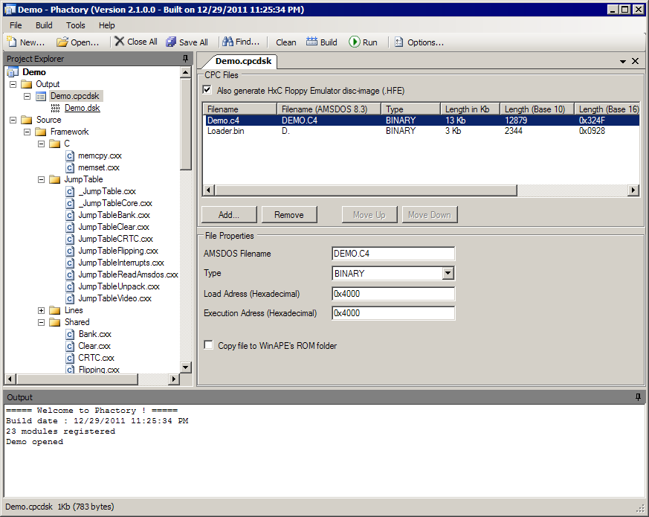Click the Options toolbar icon
Image resolution: width=649 pixels, height=517 pixels.
(398, 42)
